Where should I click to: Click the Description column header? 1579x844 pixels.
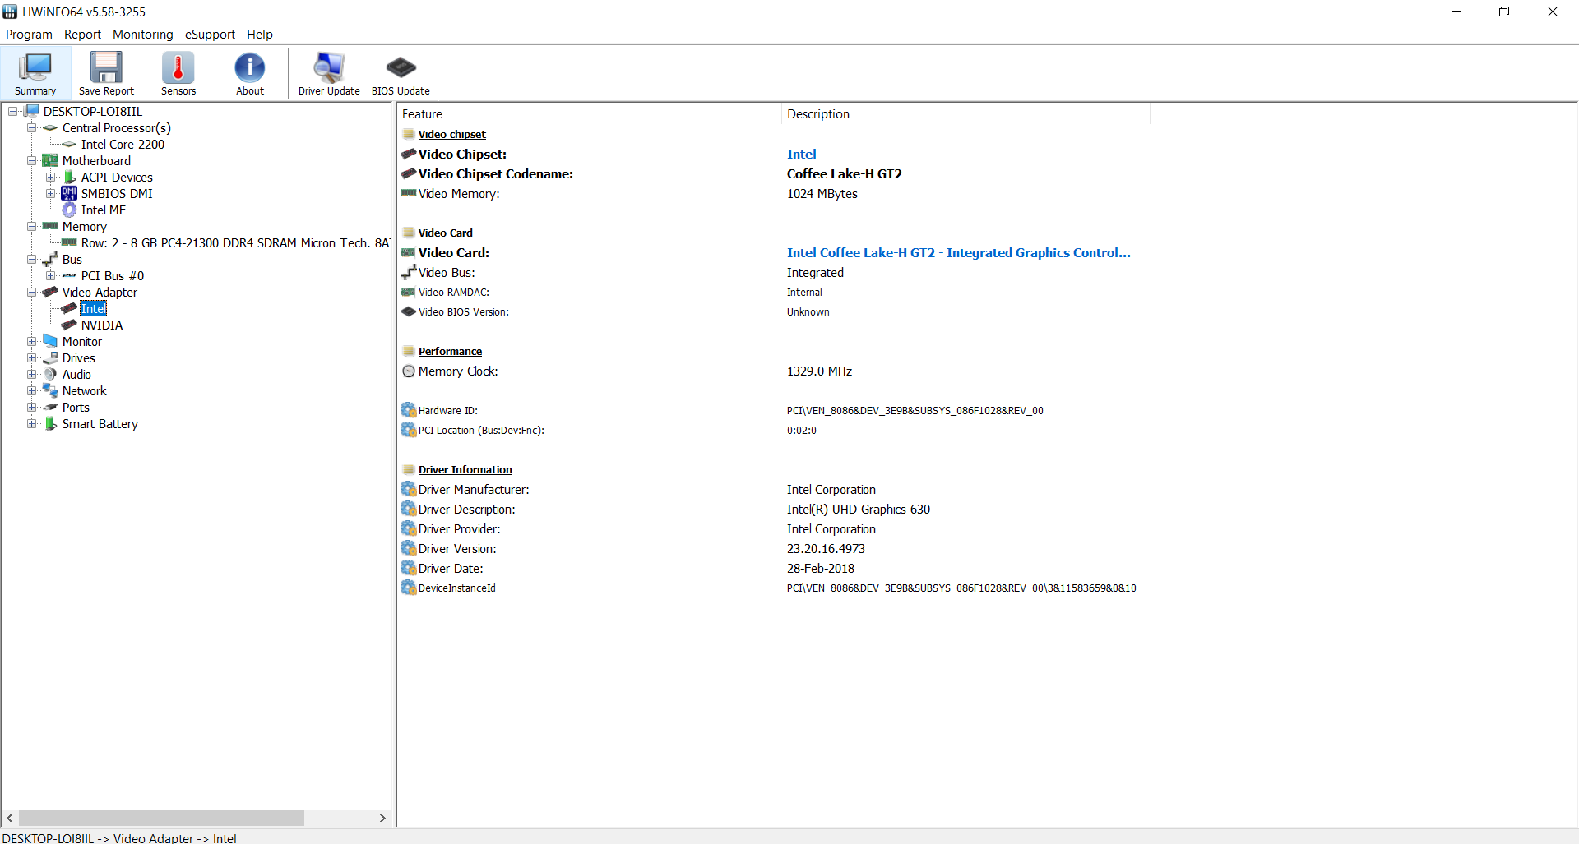[965, 114]
